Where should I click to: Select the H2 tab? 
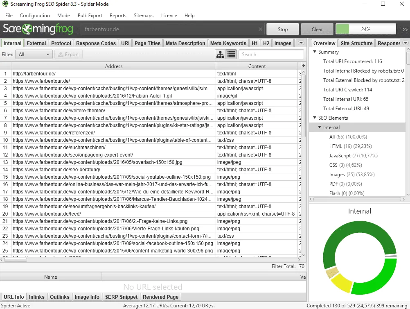(266, 43)
